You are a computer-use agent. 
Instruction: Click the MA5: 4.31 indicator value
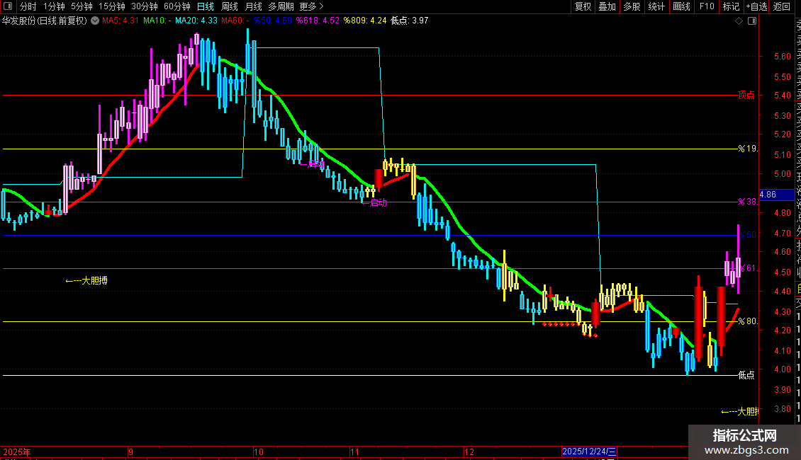coord(121,21)
